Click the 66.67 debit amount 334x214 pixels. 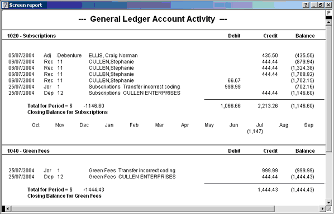click(x=233, y=81)
